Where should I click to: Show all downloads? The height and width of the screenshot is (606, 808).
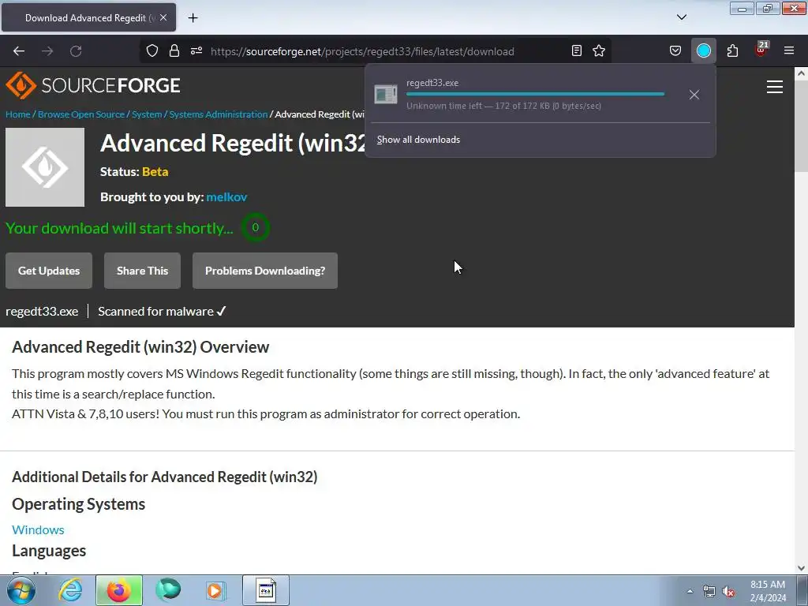[x=418, y=140]
